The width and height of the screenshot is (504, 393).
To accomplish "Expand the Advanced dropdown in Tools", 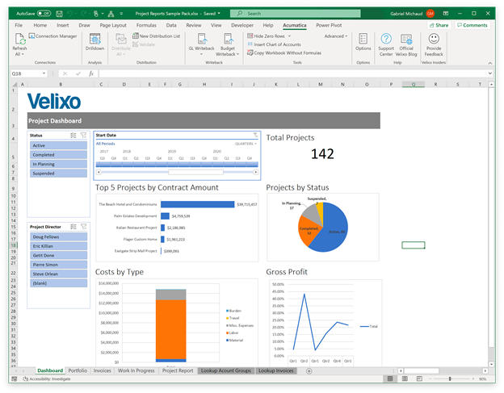I will (x=335, y=36).
